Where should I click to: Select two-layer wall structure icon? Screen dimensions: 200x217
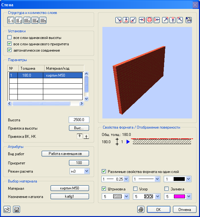tap(19, 20)
